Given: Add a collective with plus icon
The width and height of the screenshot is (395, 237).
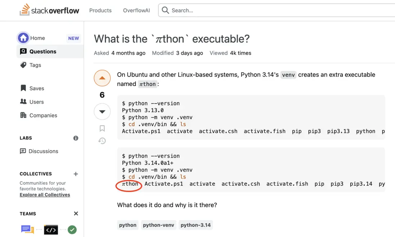Looking at the screenshot, I should click(76, 174).
